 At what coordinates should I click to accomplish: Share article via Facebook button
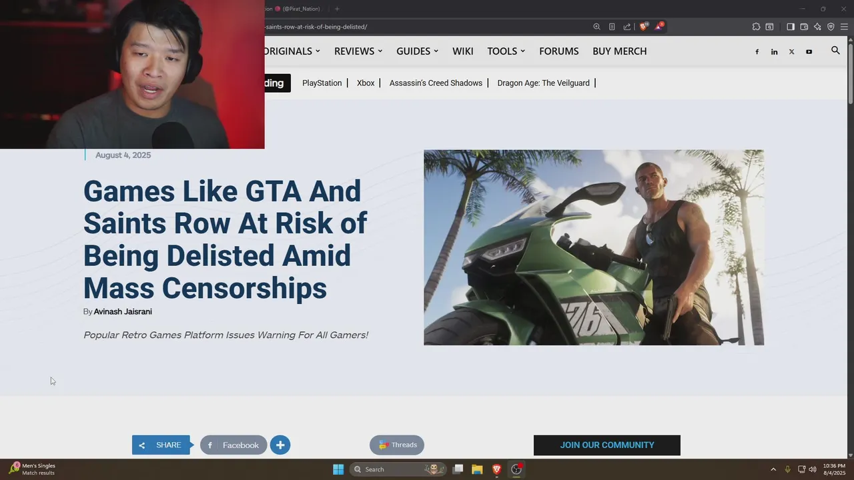(x=234, y=445)
